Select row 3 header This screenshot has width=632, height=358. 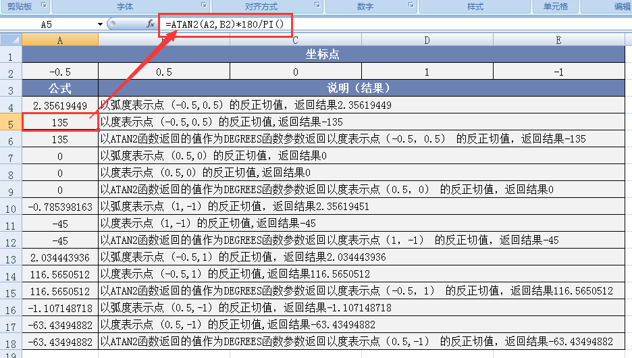pos(11,88)
